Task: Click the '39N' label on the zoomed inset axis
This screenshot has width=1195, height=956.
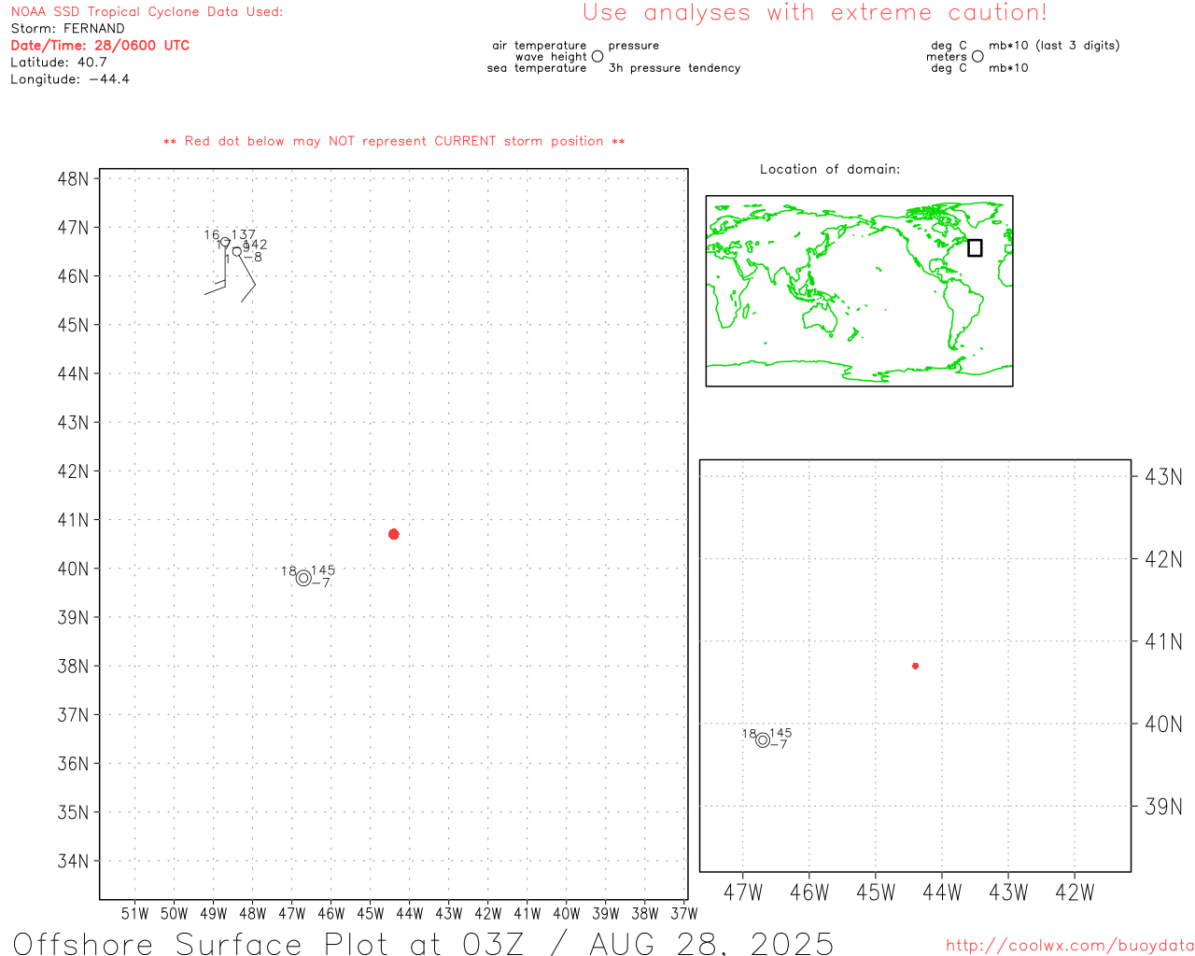Action: point(1163,807)
